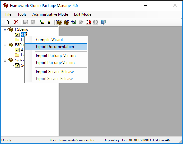This screenshot has width=183, height=144.
Task: Choose Compile Wizard from context menu
Action: pos(56,40)
